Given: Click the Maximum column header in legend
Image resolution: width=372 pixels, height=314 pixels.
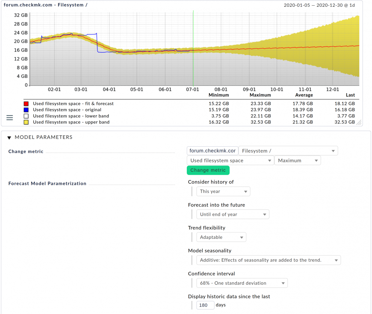Looking at the screenshot, I should coord(260,95).
